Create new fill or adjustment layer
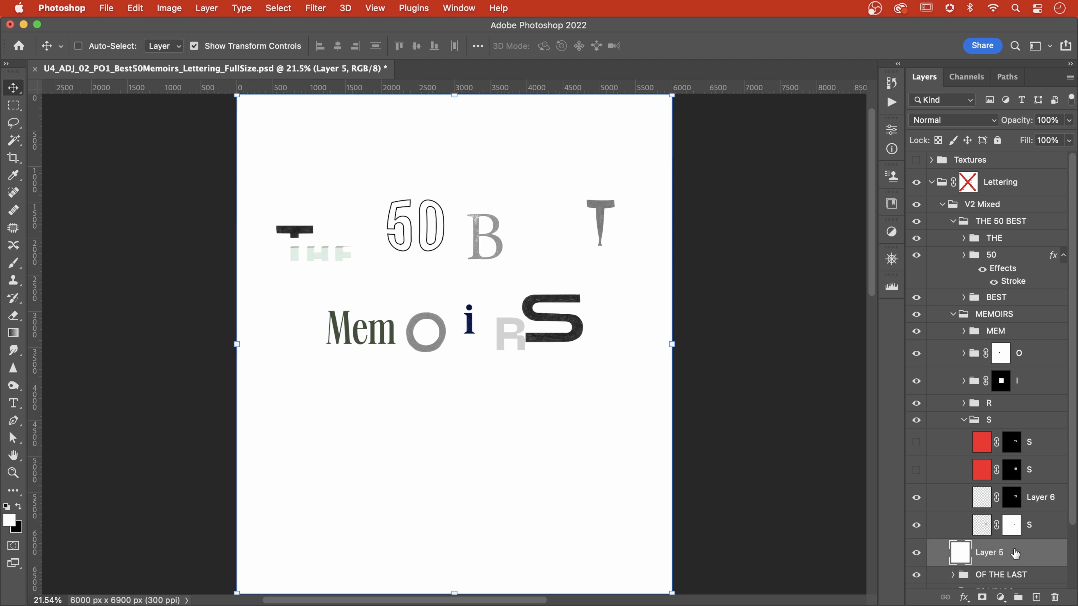 (x=1001, y=597)
